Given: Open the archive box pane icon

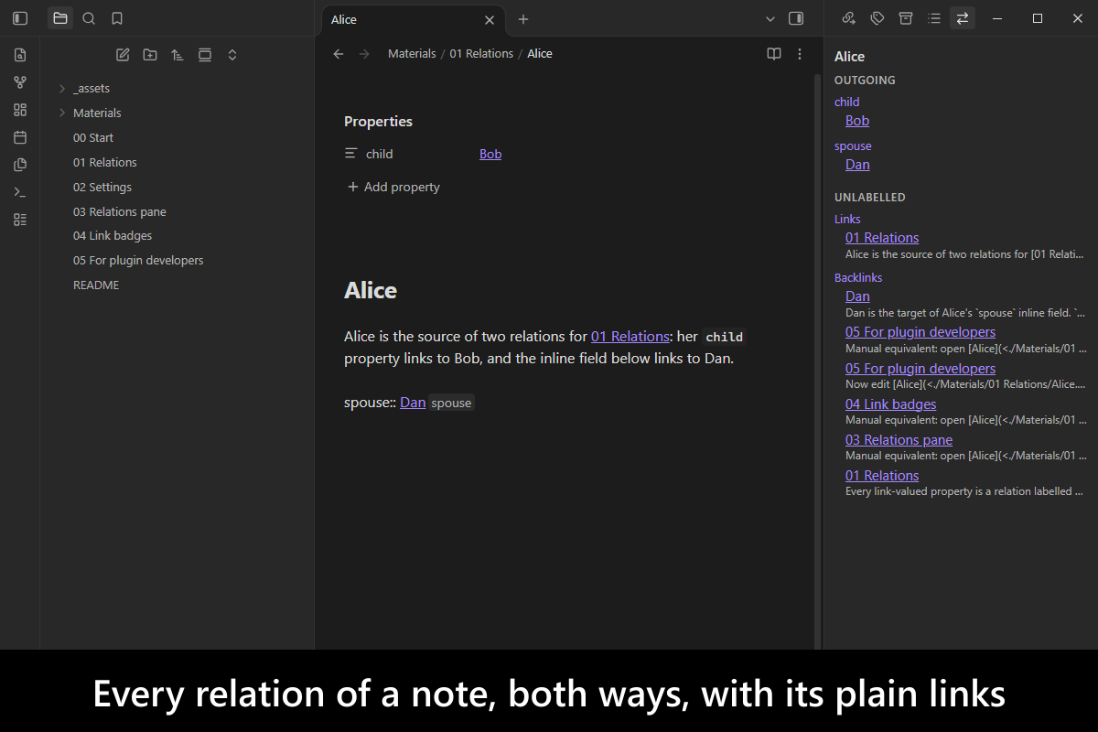Looking at the screenshot, I should 905,18.
